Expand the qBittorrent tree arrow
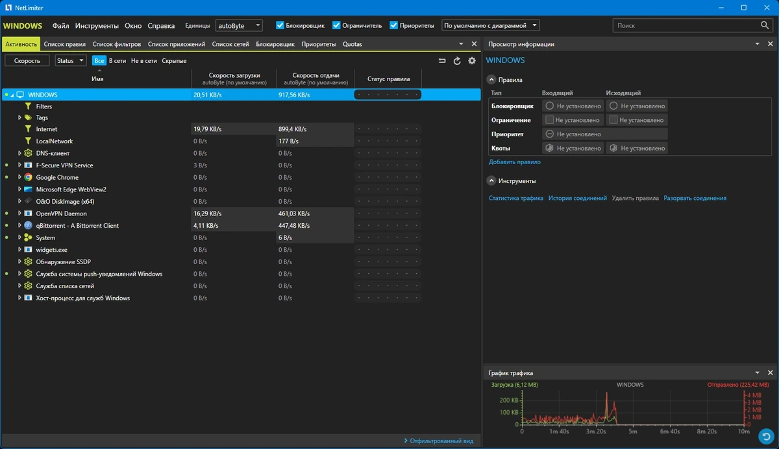 (20, 226)
